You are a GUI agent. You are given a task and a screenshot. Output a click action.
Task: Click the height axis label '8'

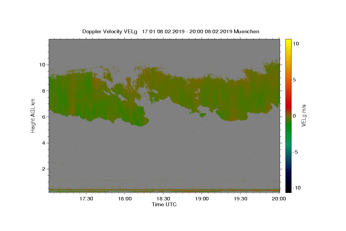44,91
